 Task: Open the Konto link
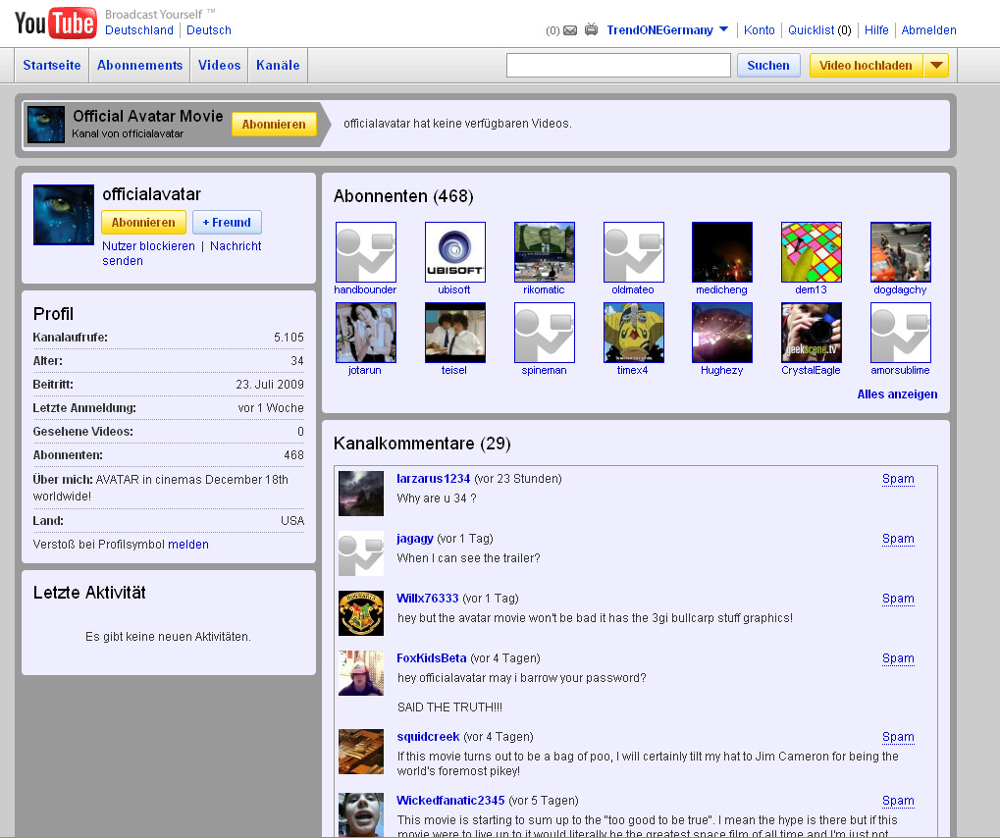[759, 30]
